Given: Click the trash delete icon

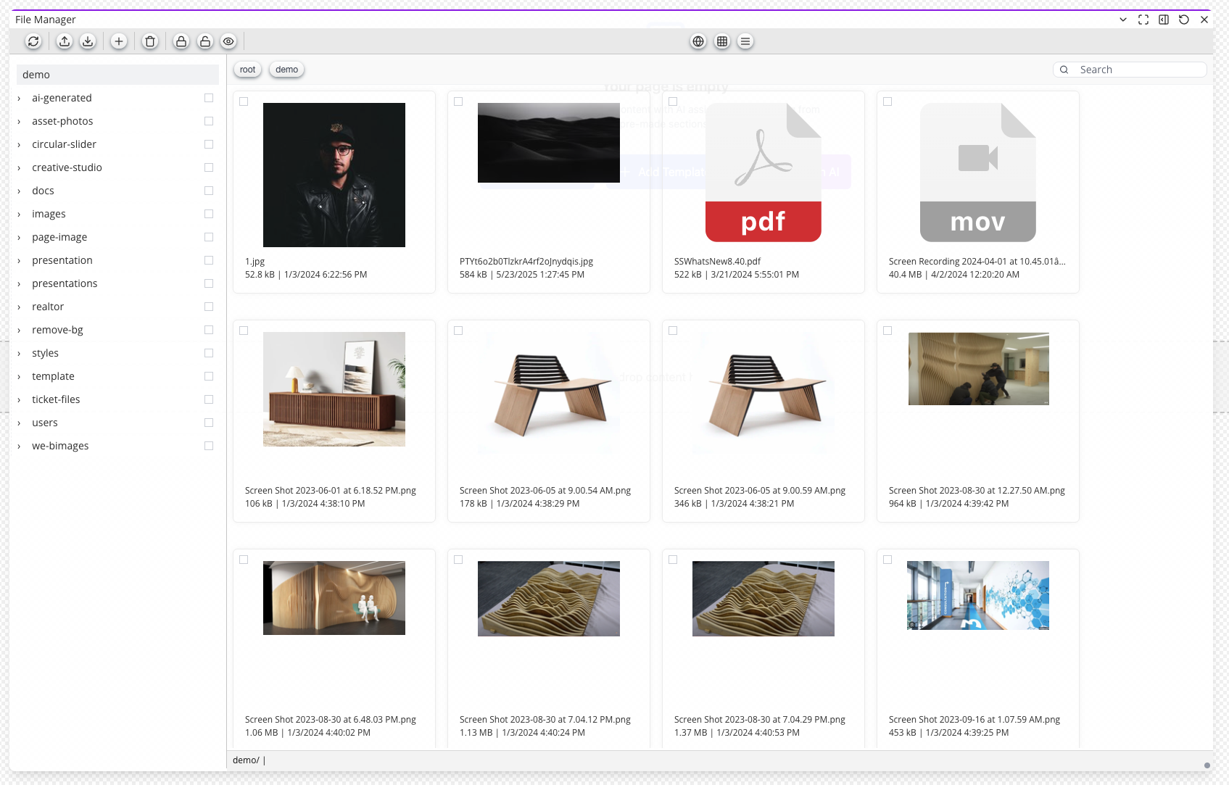Looking at the screenshot, I should point(150,41).
